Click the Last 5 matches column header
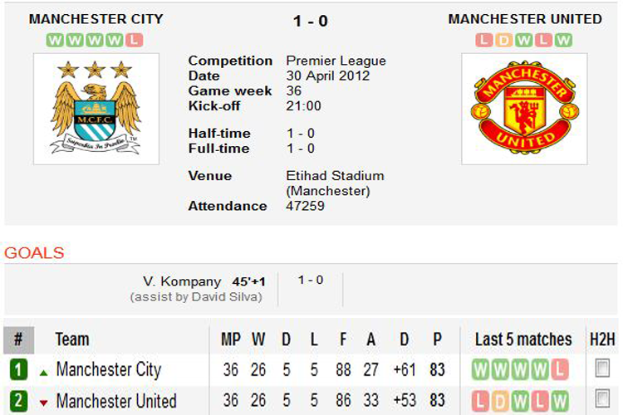Viewport: 623px width, 415px height. point(523,339)
